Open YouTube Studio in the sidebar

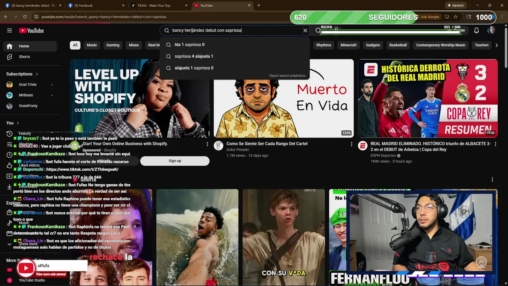tap(31, 280)
